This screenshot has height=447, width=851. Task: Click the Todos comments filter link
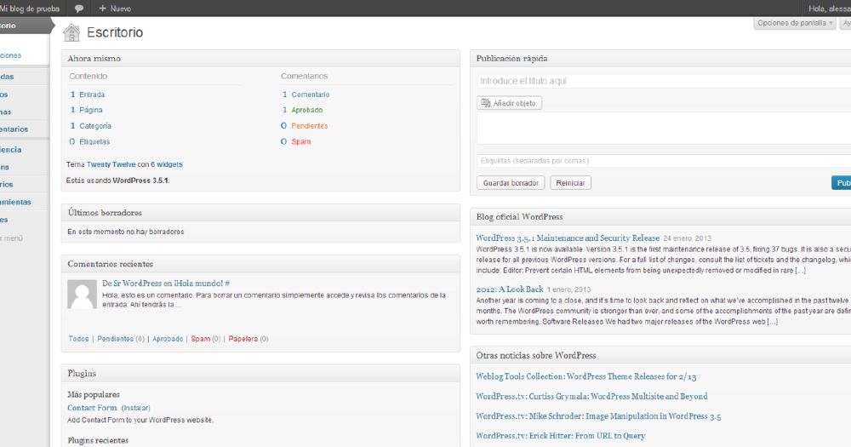pyautogui.click(x=78, y=339)
